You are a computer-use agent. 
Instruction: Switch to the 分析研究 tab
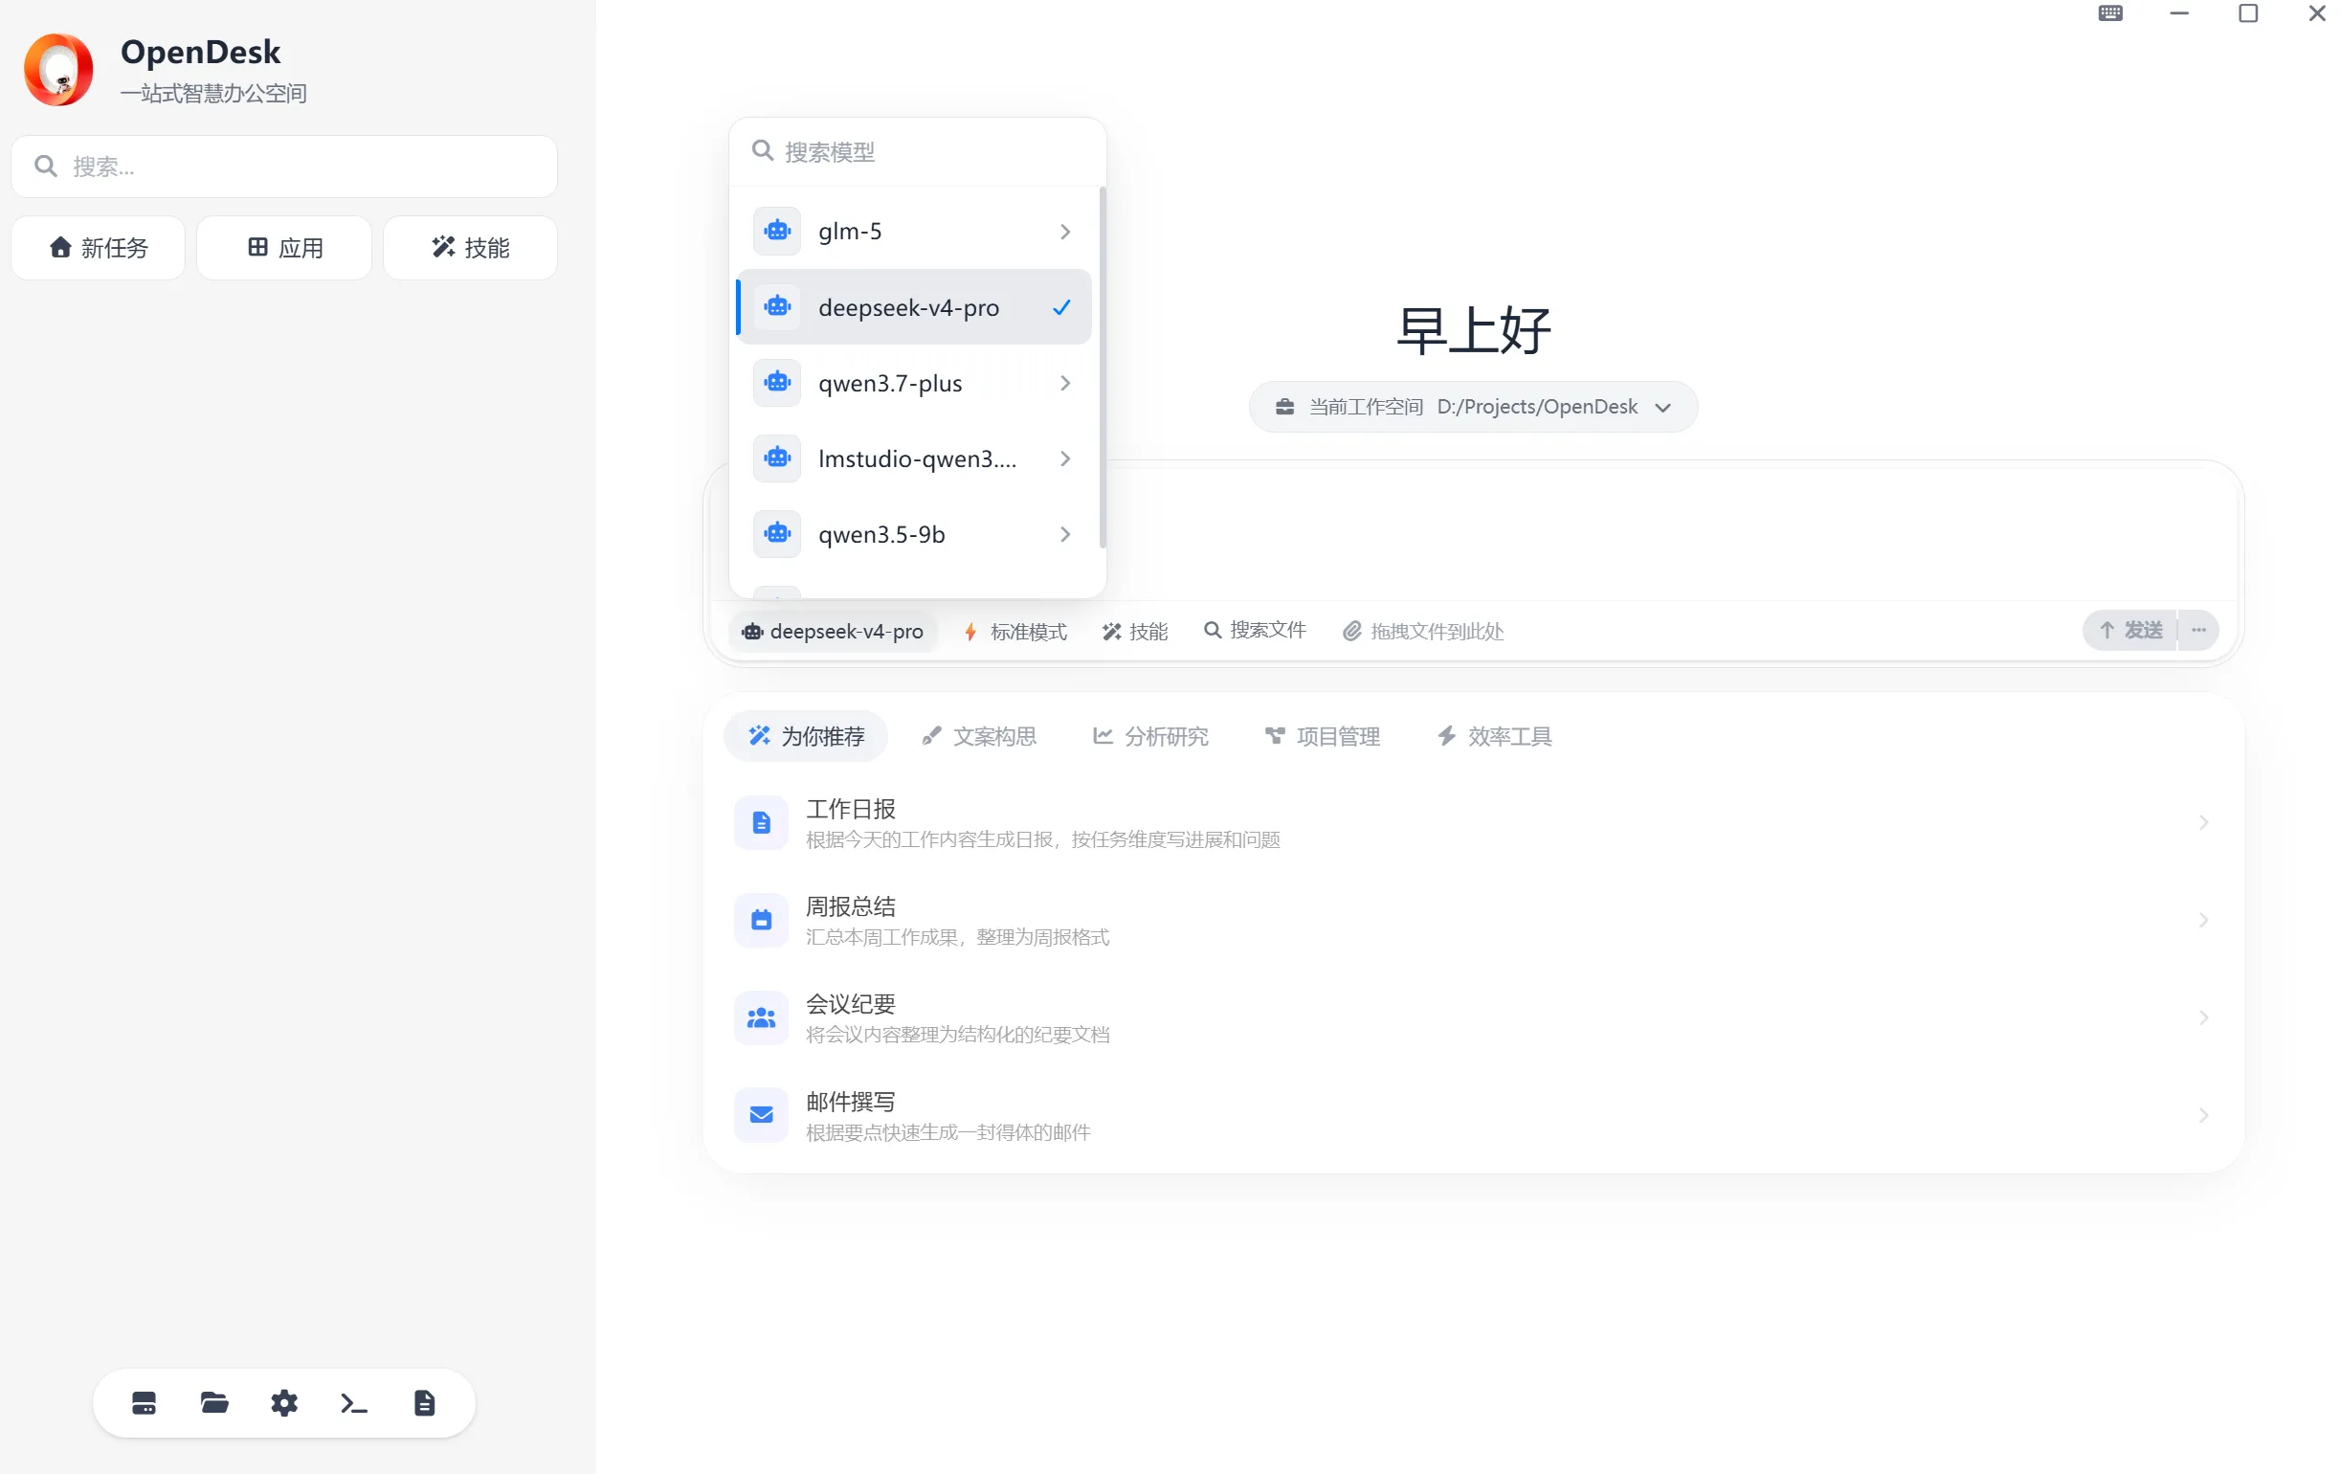(x=1151, y=736)
